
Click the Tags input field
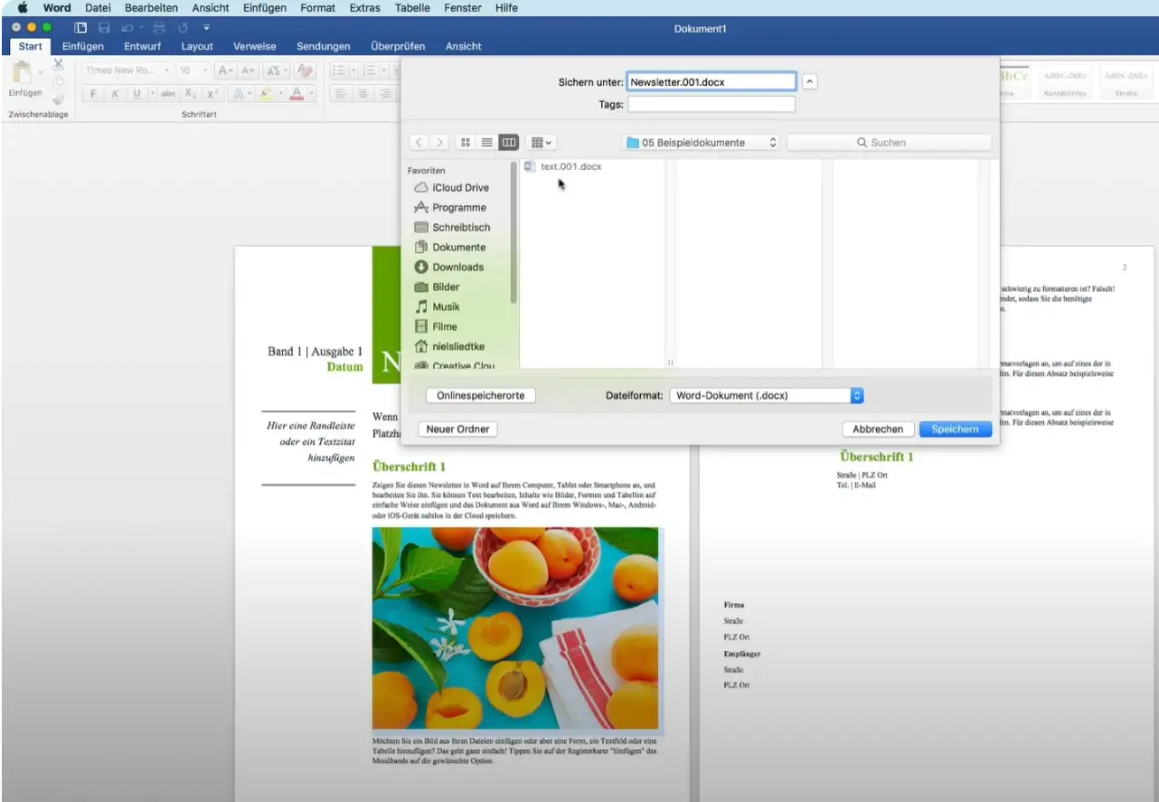coord(711,105)
